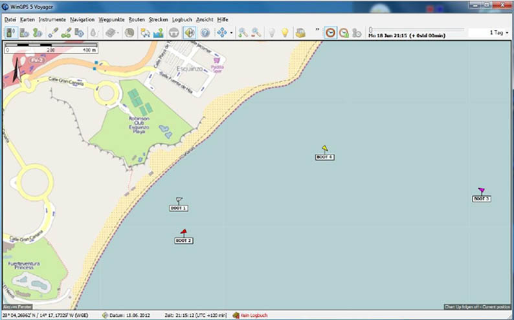Click the first GPS device toolbar icon
This screenshot has width=514, height=320.
[10, 32]
